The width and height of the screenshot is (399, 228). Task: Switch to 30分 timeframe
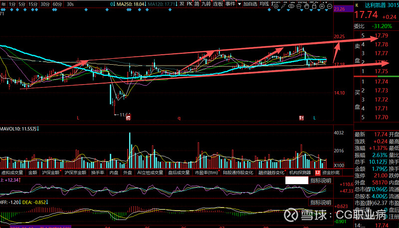[45, 4]
